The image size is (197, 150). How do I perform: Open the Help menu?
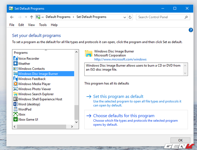tap(54, 25)
